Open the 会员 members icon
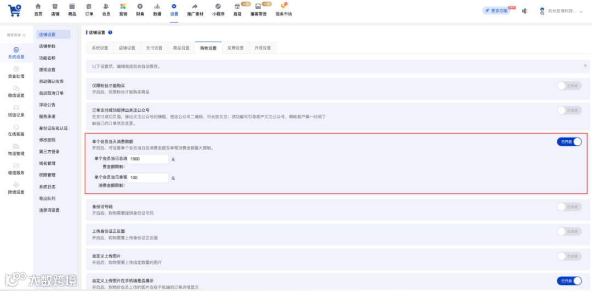The image size is (592, 291). coord(106,7)
